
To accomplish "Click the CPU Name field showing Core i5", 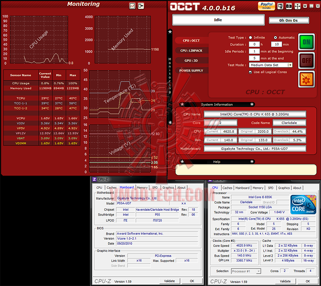I will tap(255, 114).
